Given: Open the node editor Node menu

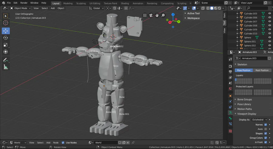Looking at the screenshot, I should pyautogui.click(x=56, y=143).
